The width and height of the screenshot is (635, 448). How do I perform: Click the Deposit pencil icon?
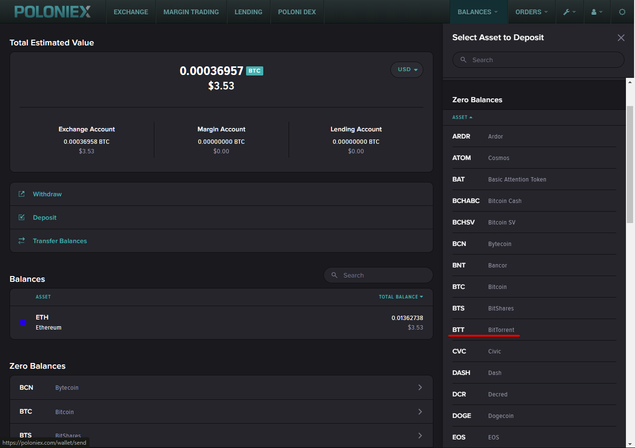point(22,217)
